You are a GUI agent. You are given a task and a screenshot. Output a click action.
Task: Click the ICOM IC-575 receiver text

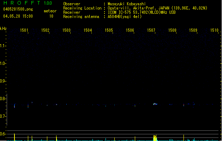(142, 12)
